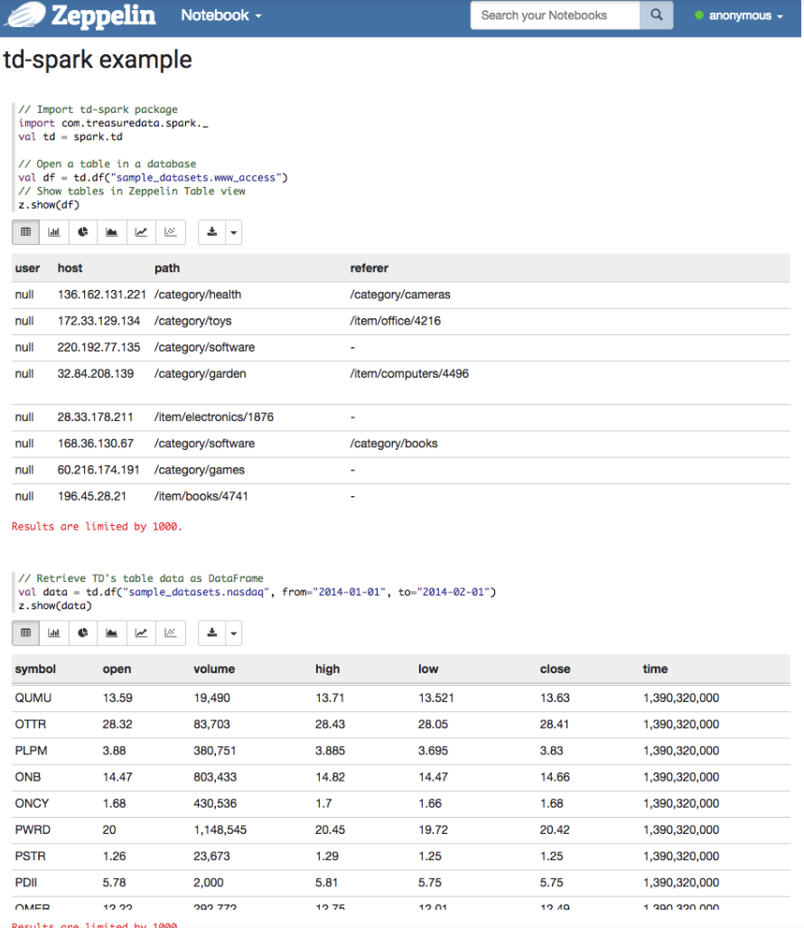This screenshot has width=804, height=928.
Task: Show nasdaq data as bar chart
Action: 54,633
